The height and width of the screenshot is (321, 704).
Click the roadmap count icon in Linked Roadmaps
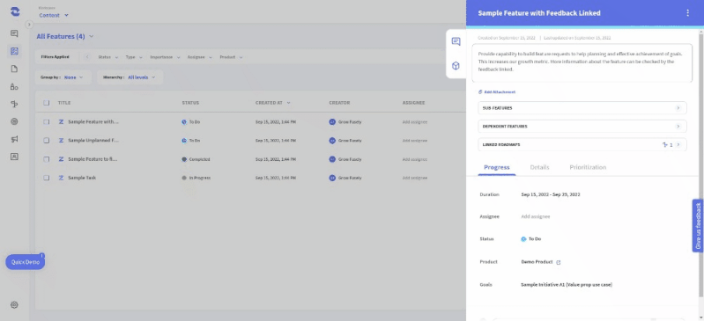point(665,145)
